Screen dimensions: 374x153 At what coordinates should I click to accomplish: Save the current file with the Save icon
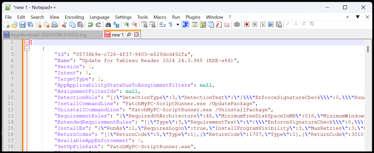tap(22, 25)
